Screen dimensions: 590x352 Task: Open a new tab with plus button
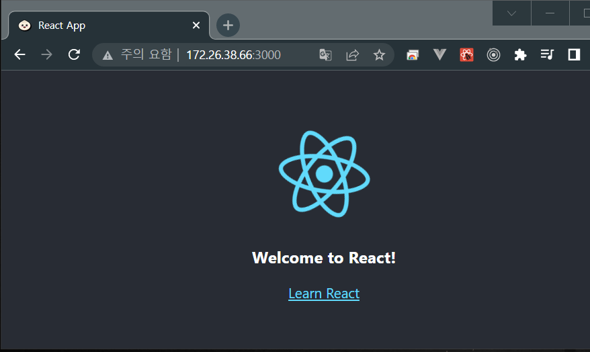pos(228,26)
